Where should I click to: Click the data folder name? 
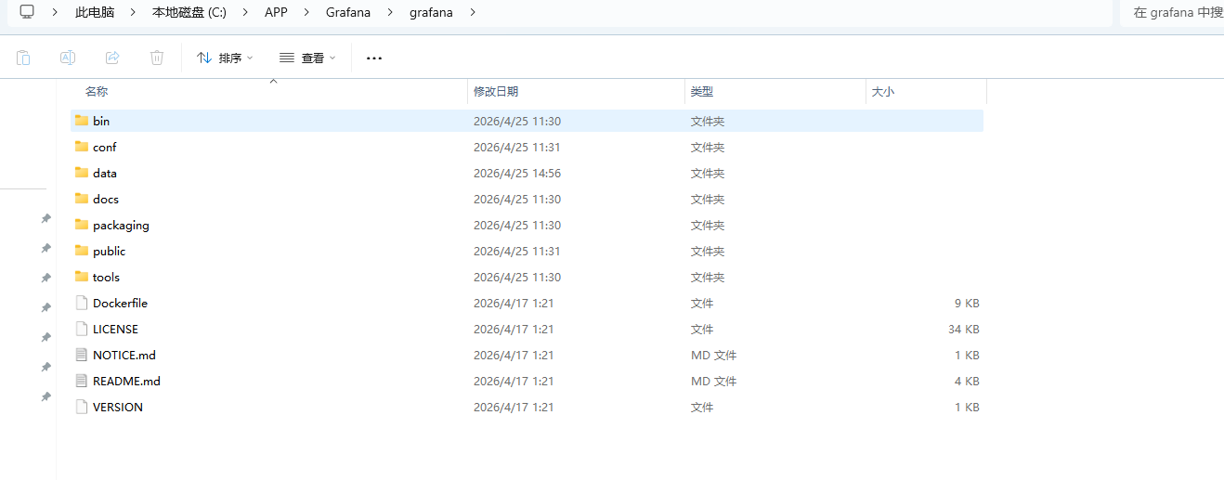pyautogui.click(x=105, y=173)
